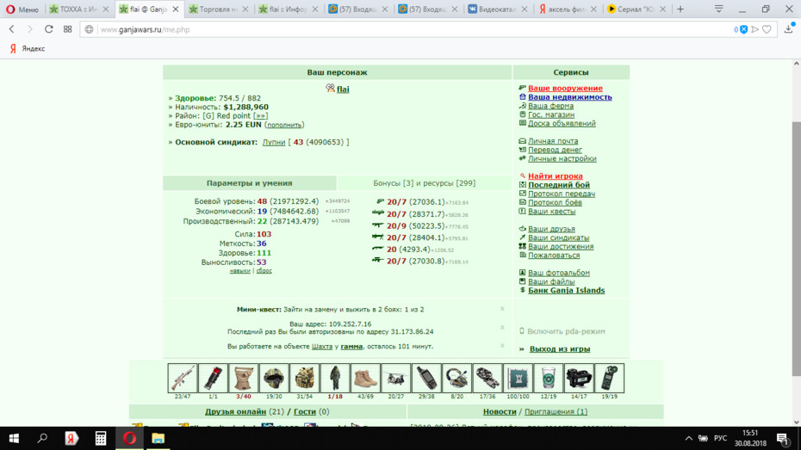Open the pouch item slot 3/40
Screen dimensions: 801x450
(x=243, y=378)
